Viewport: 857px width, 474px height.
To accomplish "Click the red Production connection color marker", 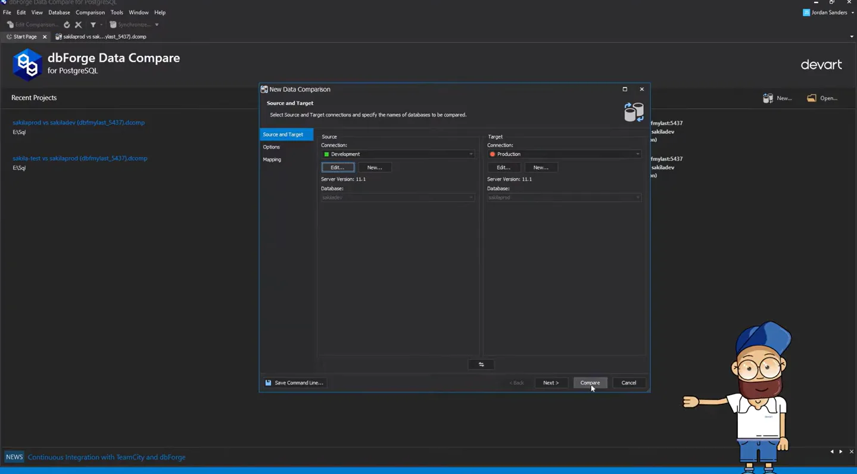I will 493,154.
